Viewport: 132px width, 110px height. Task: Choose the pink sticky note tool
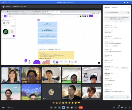[x=46, y=62]
